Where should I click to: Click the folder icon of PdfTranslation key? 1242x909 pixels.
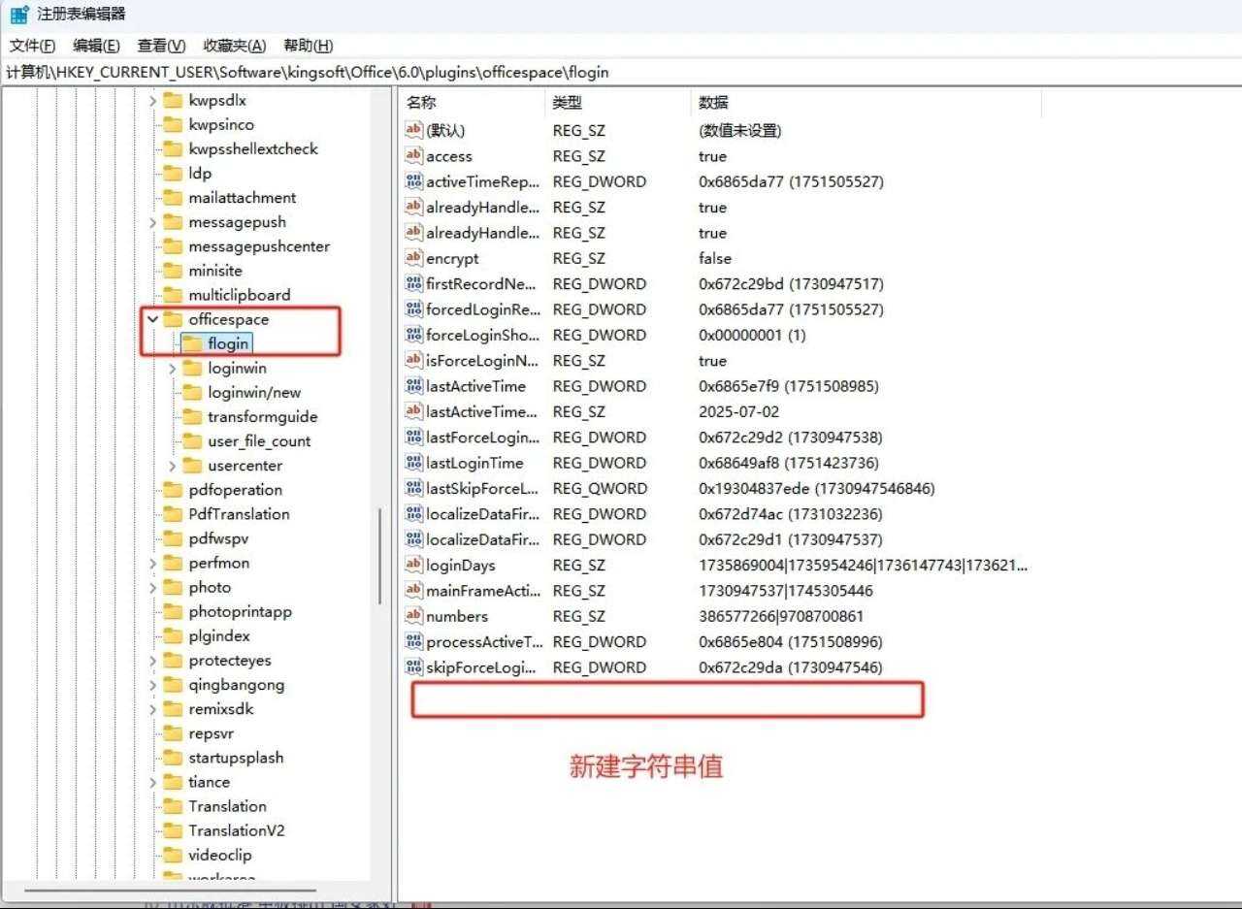173,514
